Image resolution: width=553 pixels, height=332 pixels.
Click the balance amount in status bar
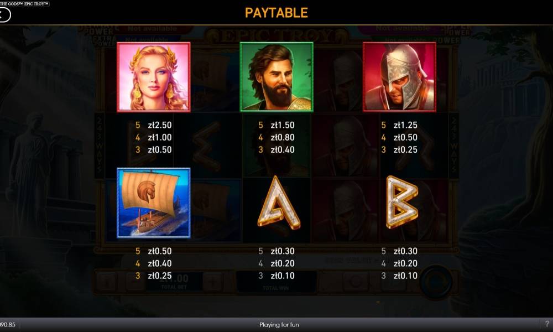7,325
